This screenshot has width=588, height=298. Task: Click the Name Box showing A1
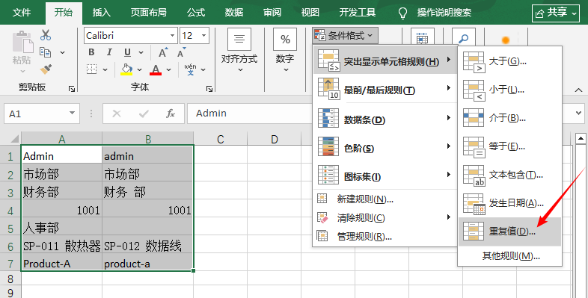point(42,114)
